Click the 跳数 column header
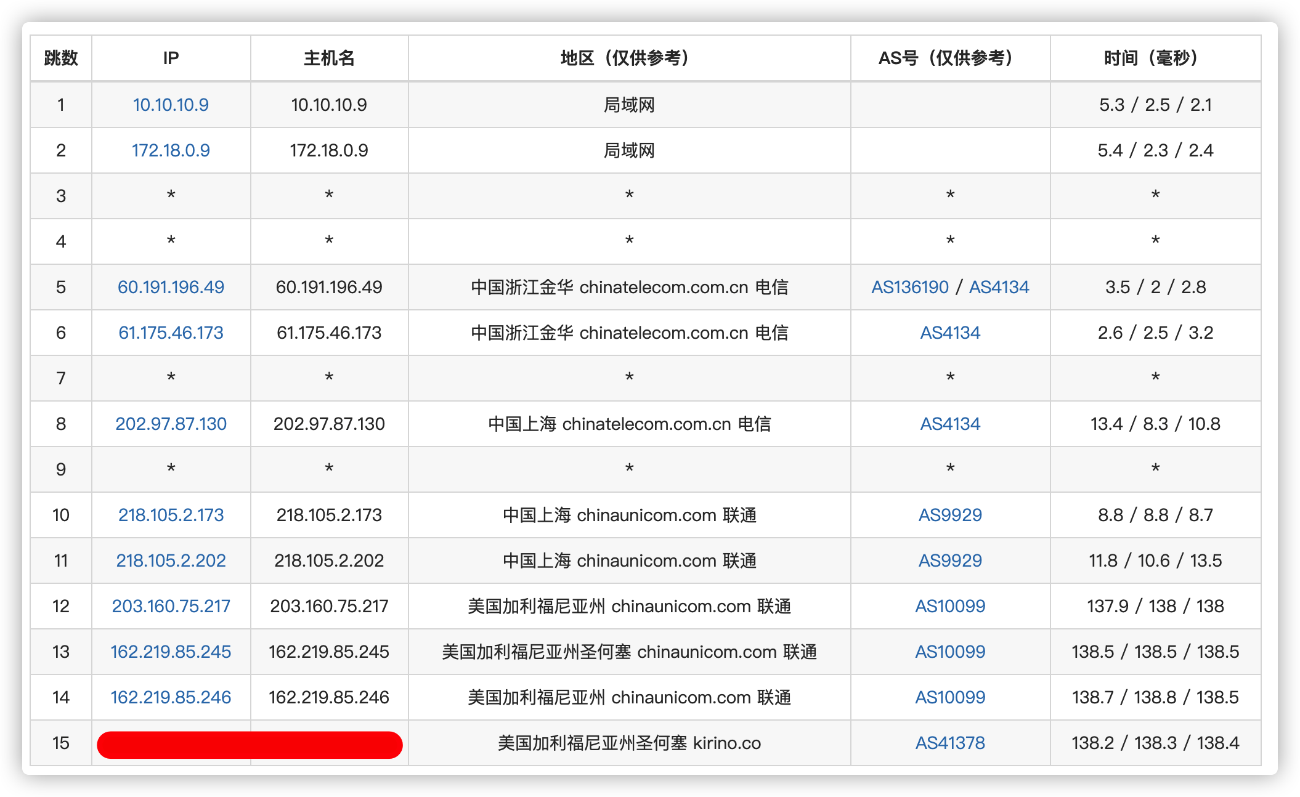The image size is (1300, 797). tap(61, 58)
